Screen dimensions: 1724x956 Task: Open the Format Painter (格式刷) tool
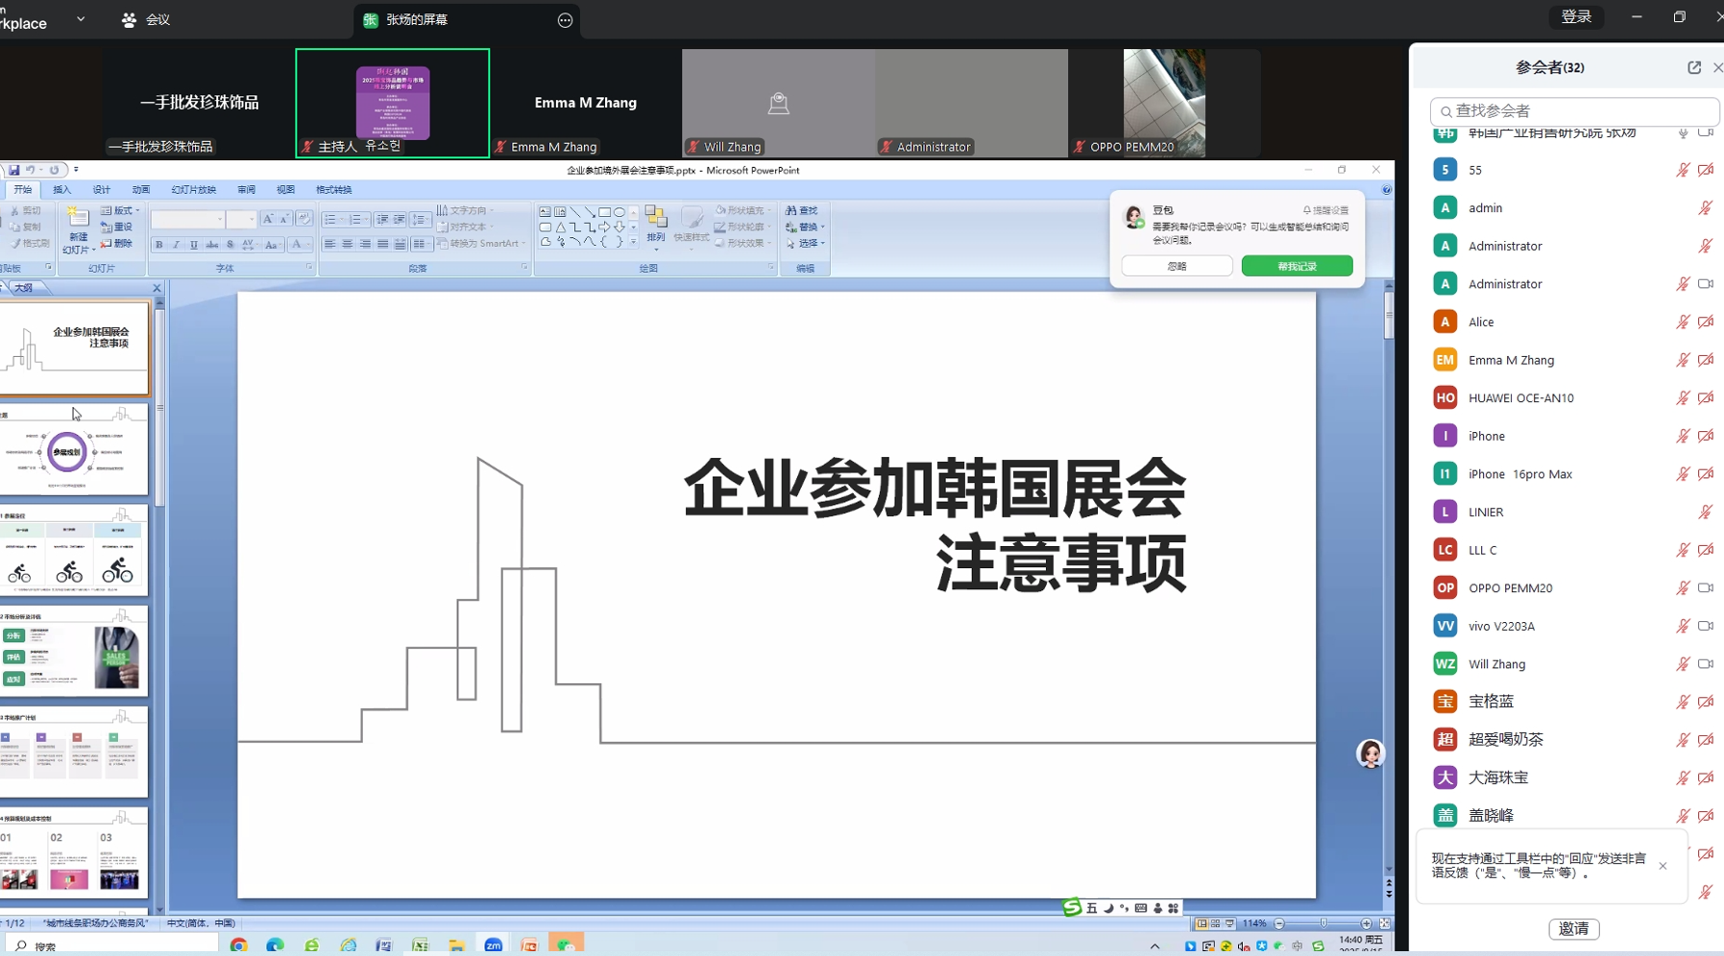pos(31,243)
